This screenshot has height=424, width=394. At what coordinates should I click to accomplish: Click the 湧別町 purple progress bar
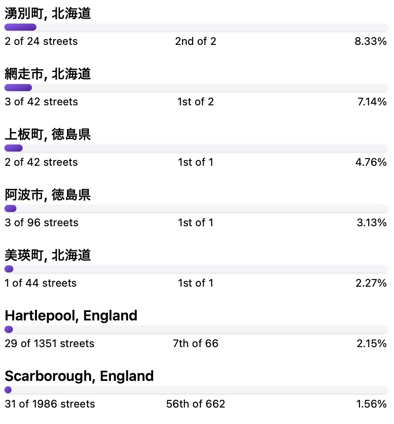[196, 27]
